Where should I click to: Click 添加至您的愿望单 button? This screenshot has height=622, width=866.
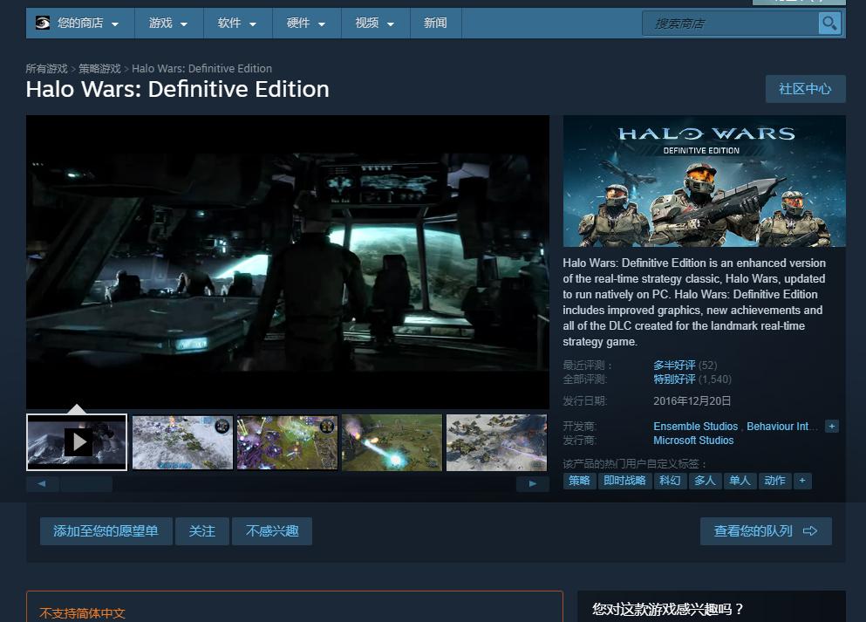[x=106, y=531]
